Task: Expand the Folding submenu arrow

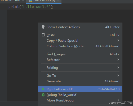Action: [x=118, y=67]
